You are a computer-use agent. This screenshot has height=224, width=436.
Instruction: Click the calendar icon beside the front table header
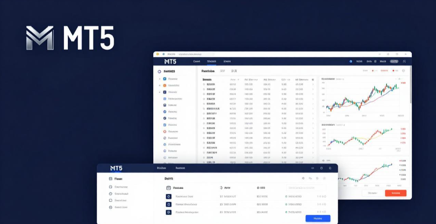tap(169, 188)
